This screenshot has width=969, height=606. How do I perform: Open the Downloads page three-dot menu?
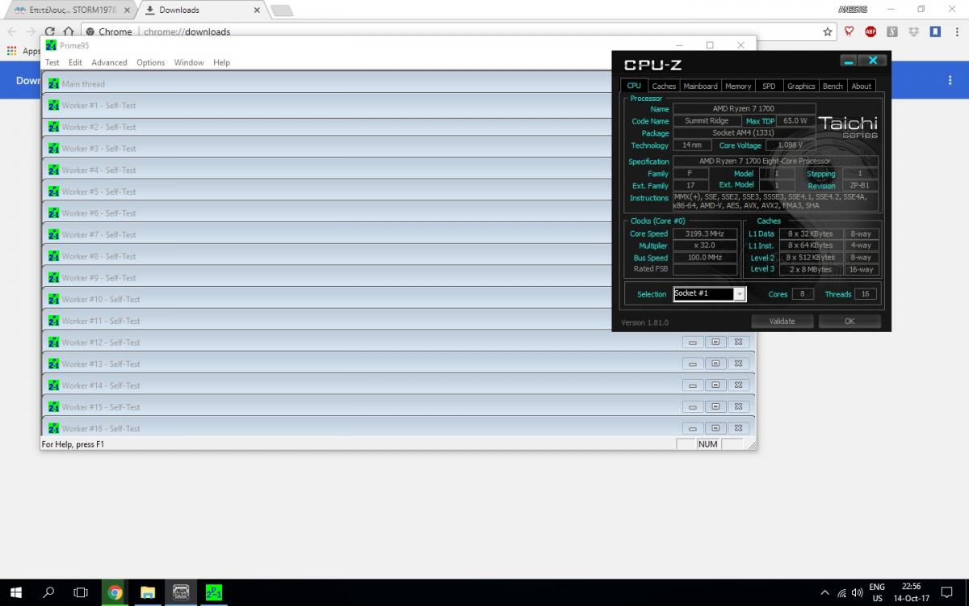[x=950, y=80]
